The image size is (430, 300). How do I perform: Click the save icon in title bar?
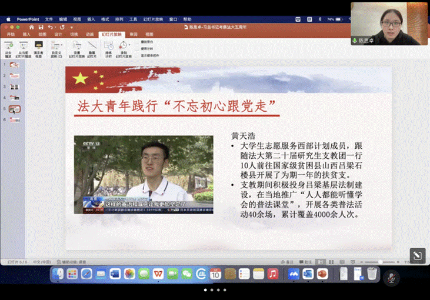pyautogui.click(x=41, y=27)
